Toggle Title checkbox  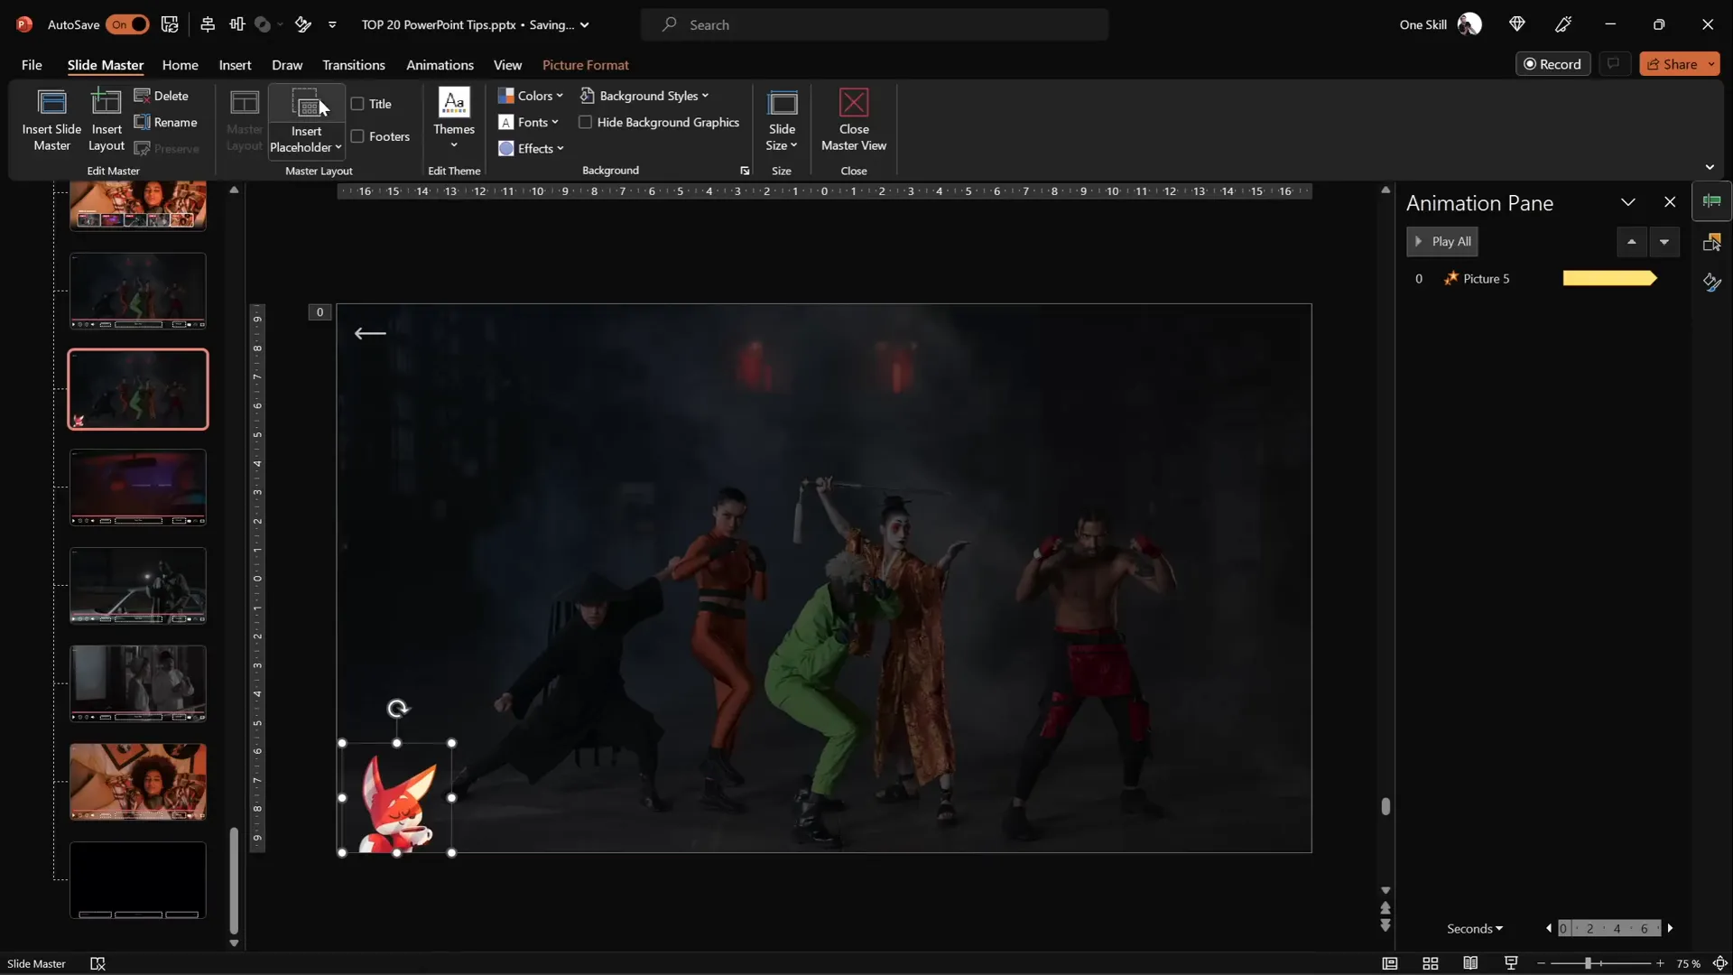357,104
